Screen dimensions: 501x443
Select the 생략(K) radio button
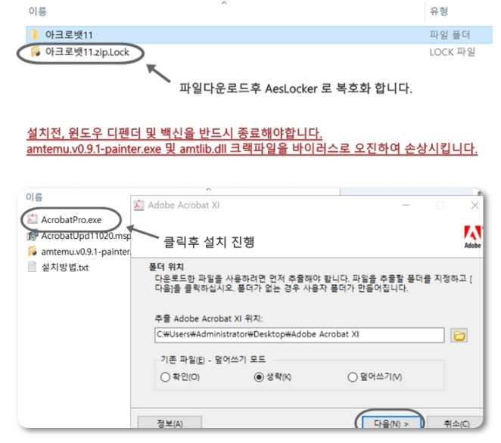click(x=260, y=376)
